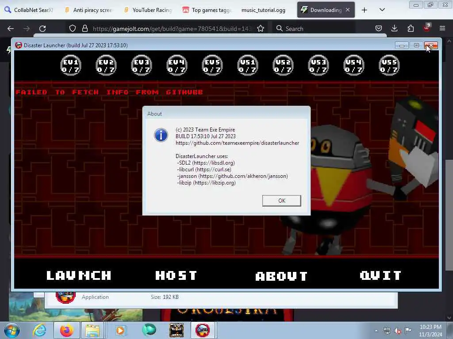Viewport: 453px width, 339px height.
Task: Click the Size: 192 KB text
Action: (165, 297)
